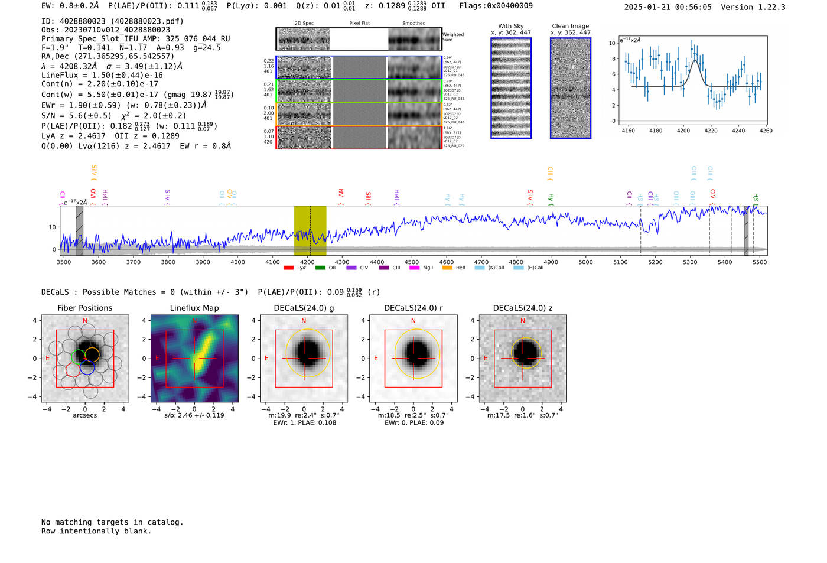Select the Obs: 20230710v012_4028880023 line
The height and width of the screenshot is (563, 827).
[106, 30]
